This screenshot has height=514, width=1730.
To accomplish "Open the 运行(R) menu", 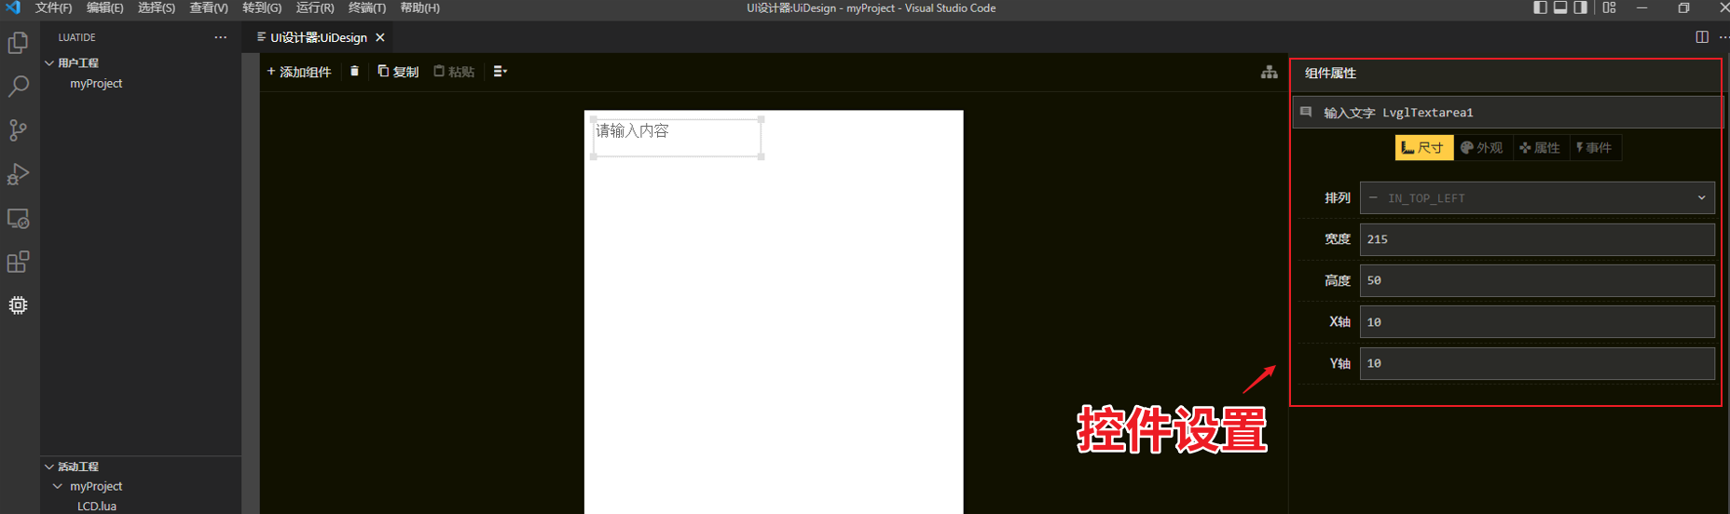I will (x=315, y=7).
